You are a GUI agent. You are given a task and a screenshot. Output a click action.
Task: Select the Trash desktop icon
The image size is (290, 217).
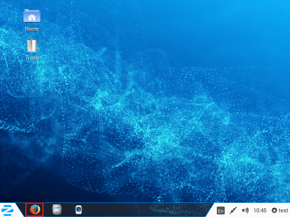pos(32,45)
